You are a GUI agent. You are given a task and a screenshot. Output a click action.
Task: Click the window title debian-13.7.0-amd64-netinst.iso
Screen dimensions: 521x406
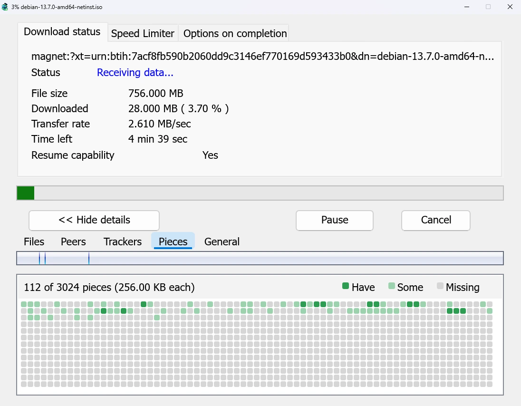pos(61,7)
